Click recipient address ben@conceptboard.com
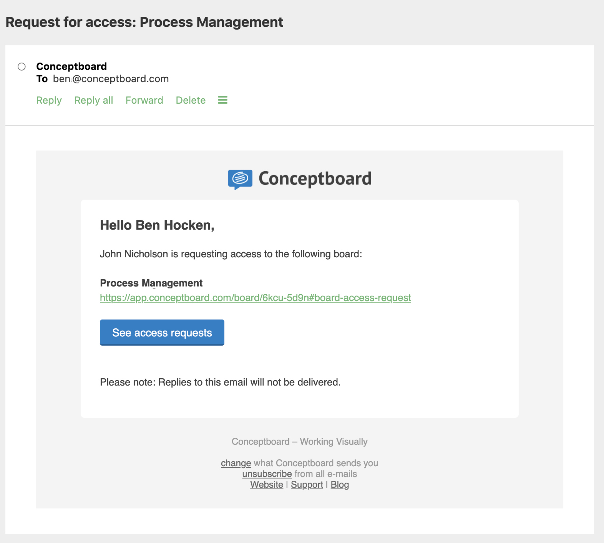The image size is (604, 543). click(111, 79)
